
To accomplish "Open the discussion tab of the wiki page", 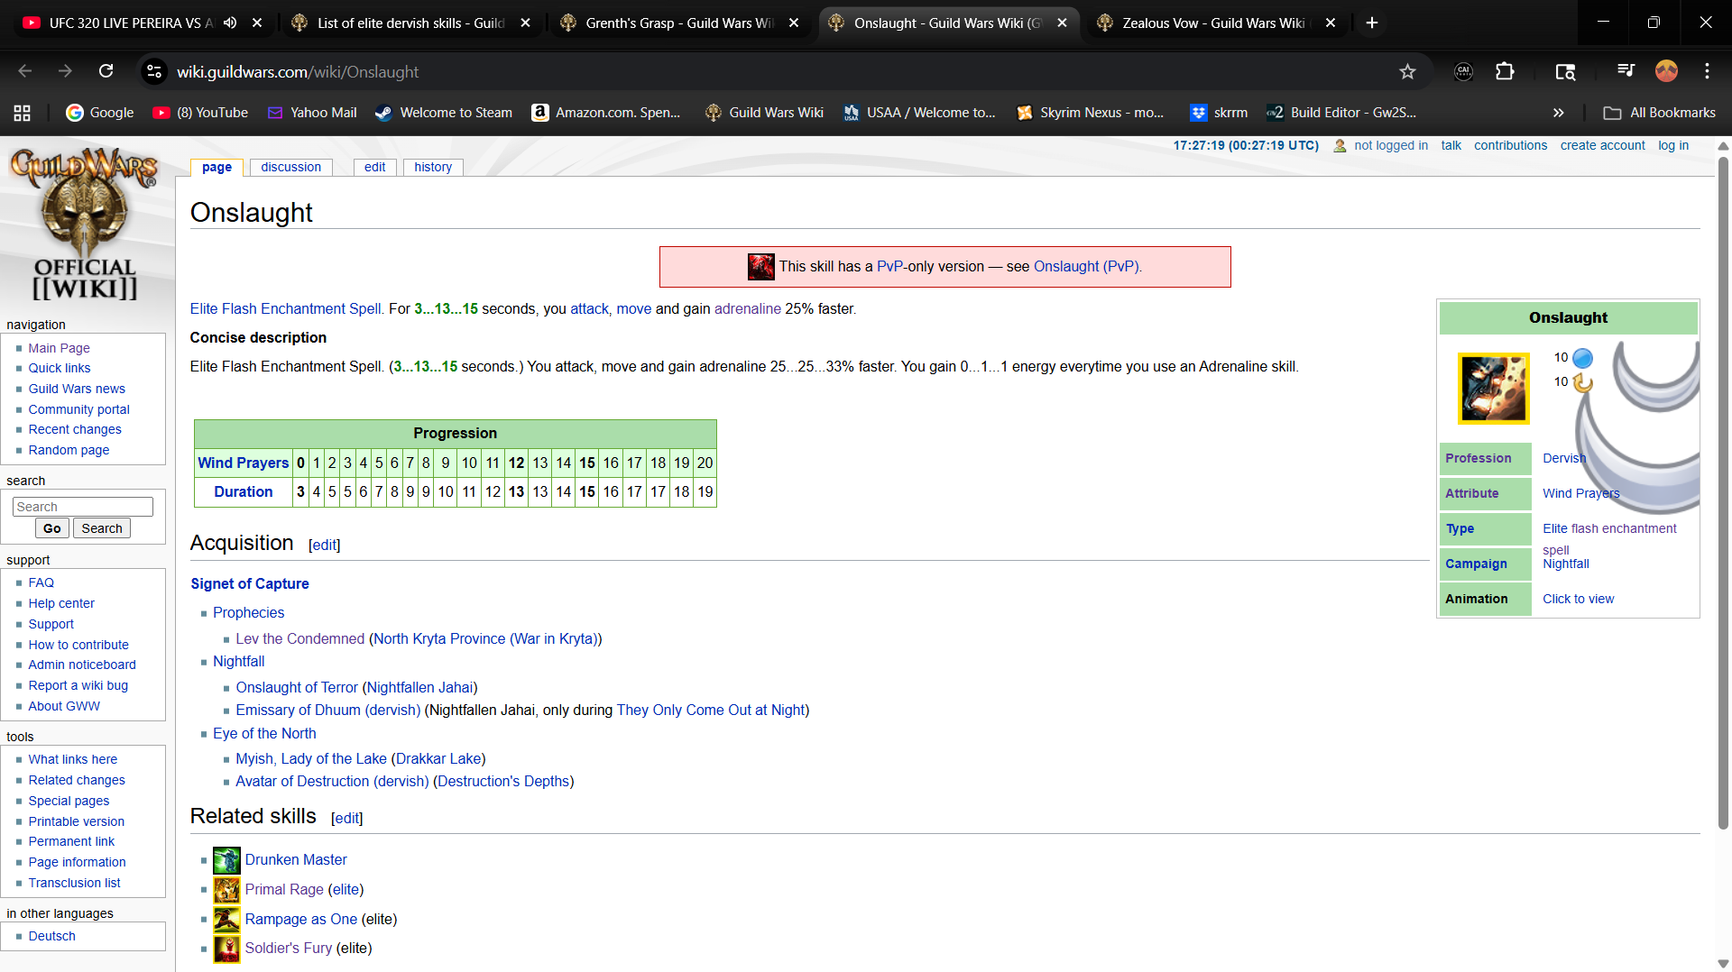I will click(x=290, y=167).
